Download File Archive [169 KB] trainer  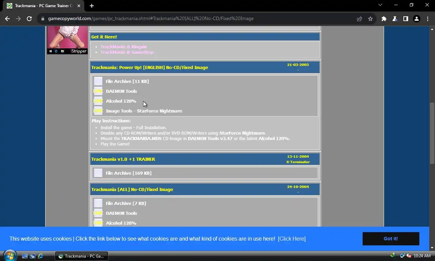tap(128, 173)
